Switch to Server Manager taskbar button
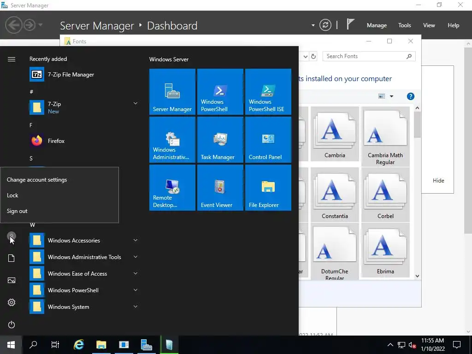 (x=146, y=345)
